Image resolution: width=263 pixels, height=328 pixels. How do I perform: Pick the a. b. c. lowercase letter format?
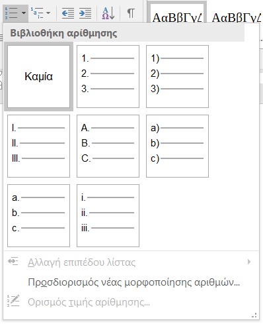point(38,215)
